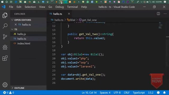Open the Debug view bug icon
Image resolution: width=169 pixels, height=95 pixels.
pyautogui.click(x=5, y=47)
